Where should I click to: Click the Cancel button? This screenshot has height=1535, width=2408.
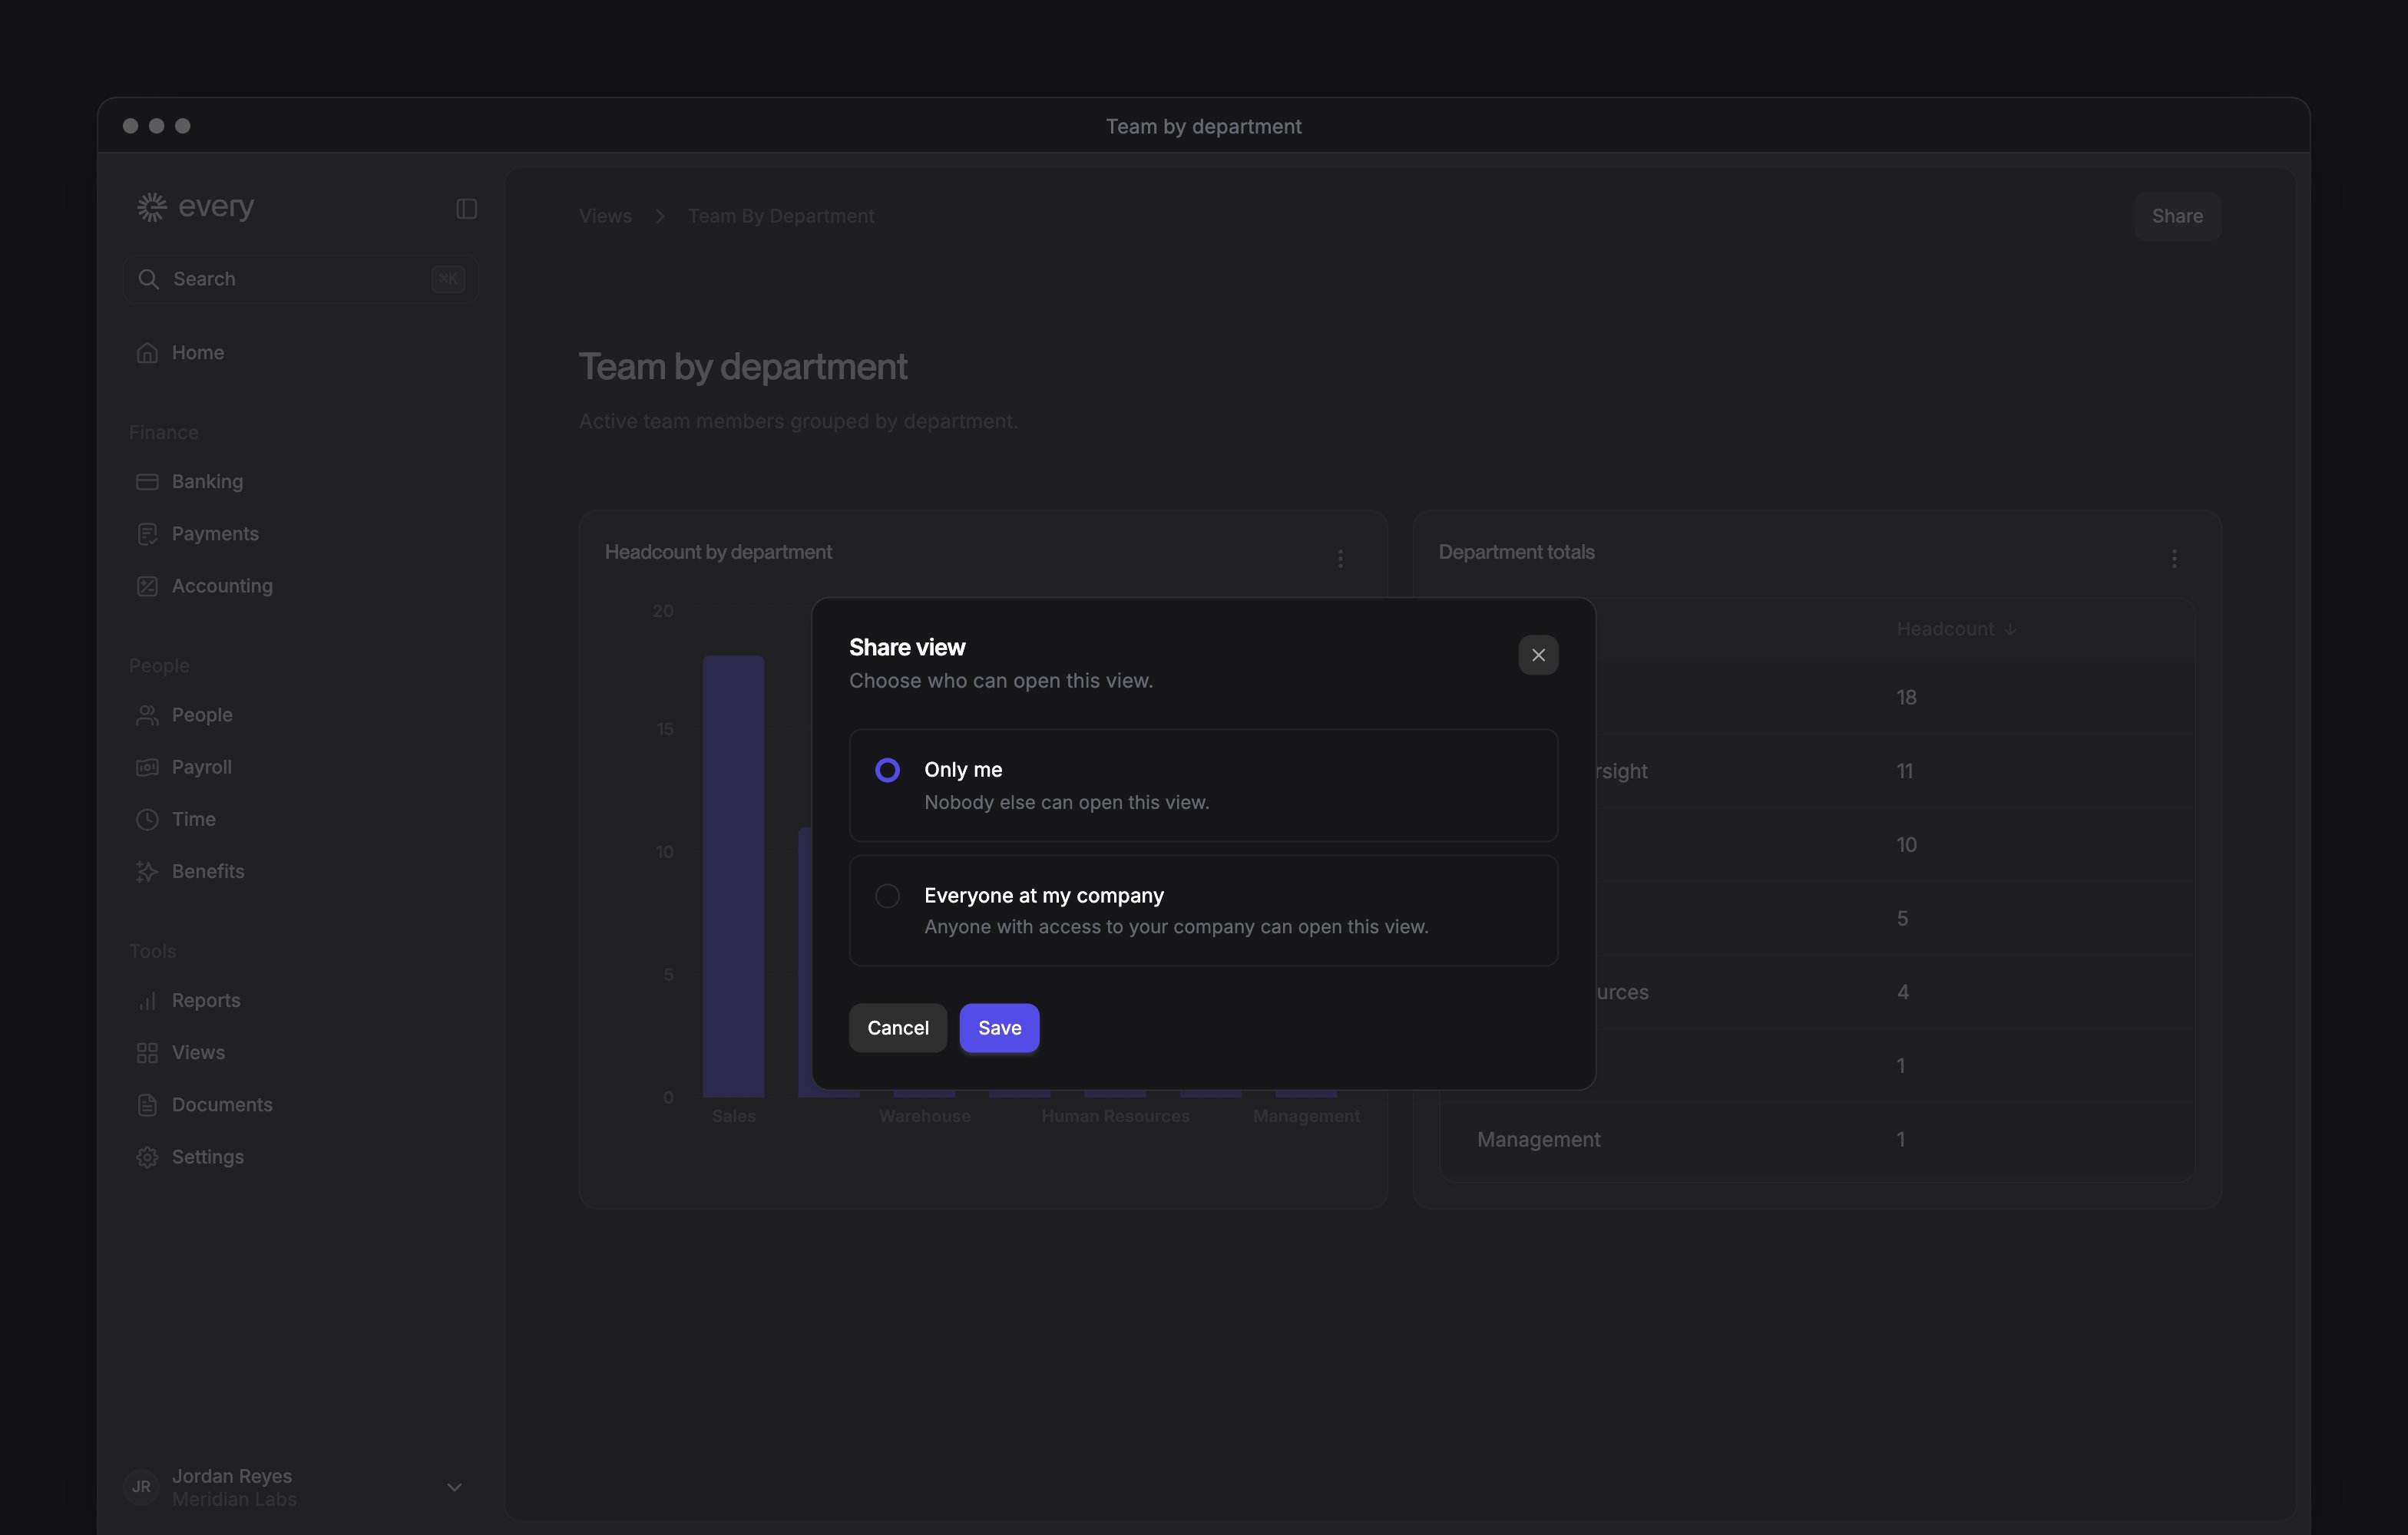897,1028
